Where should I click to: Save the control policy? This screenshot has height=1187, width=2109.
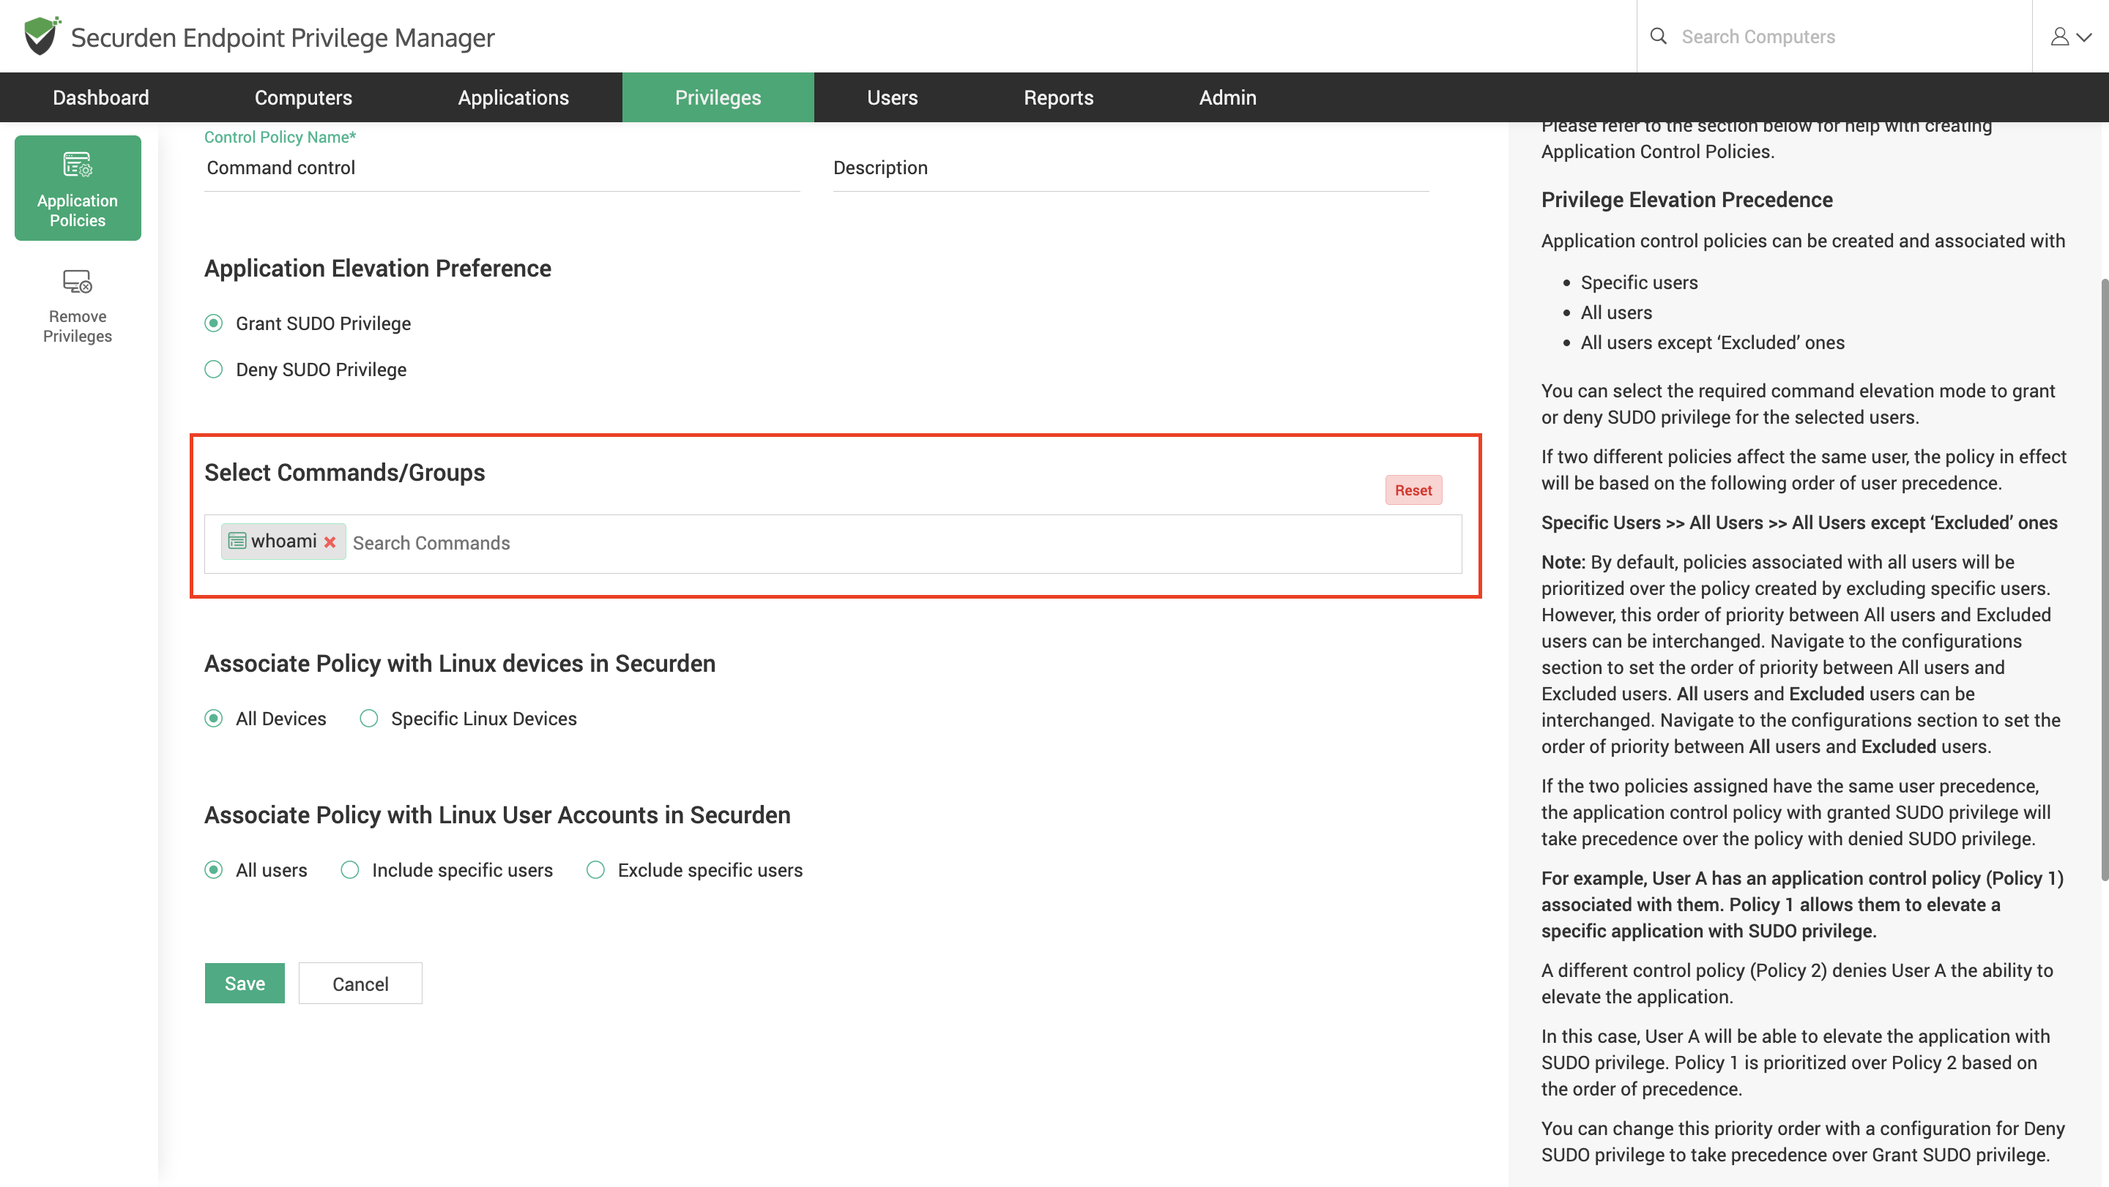(x=245, y=983)
